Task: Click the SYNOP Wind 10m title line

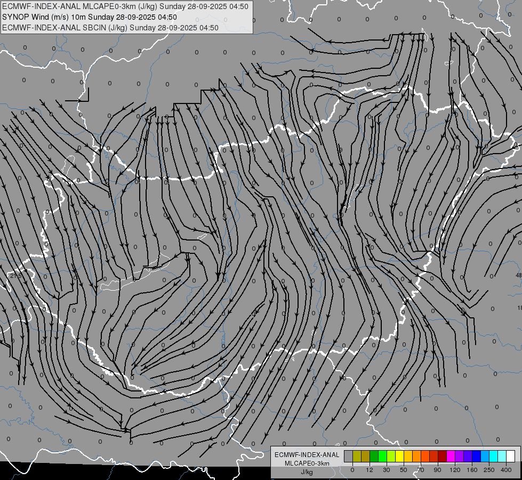Action: 89,17
